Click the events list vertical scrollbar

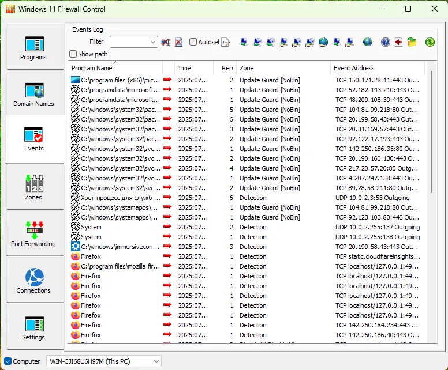coord(431,131)
